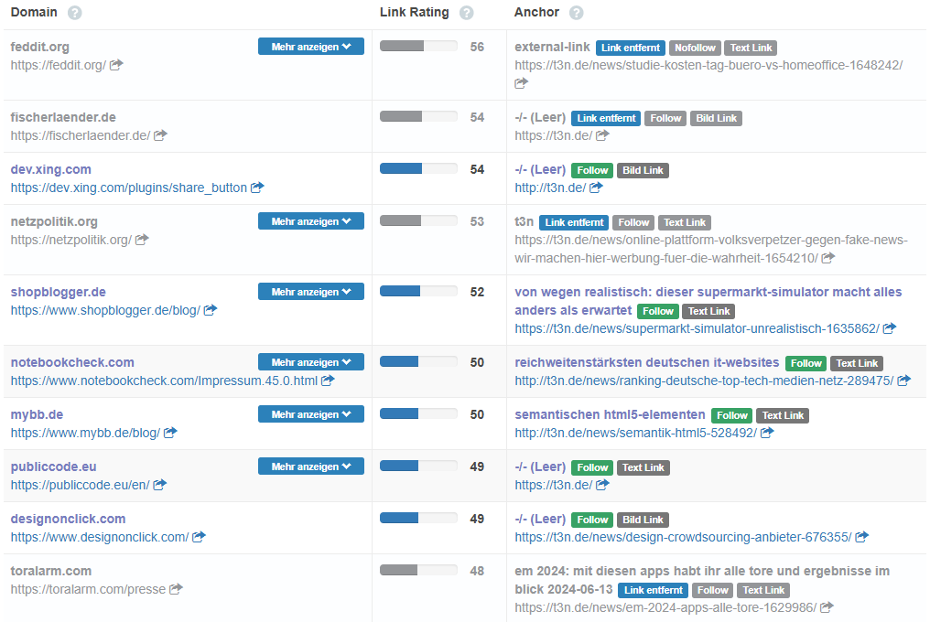The image size is (930, 622).
Task: Click external icon after publiccode.eu/en/ URL
Action: tap(159, 485)
